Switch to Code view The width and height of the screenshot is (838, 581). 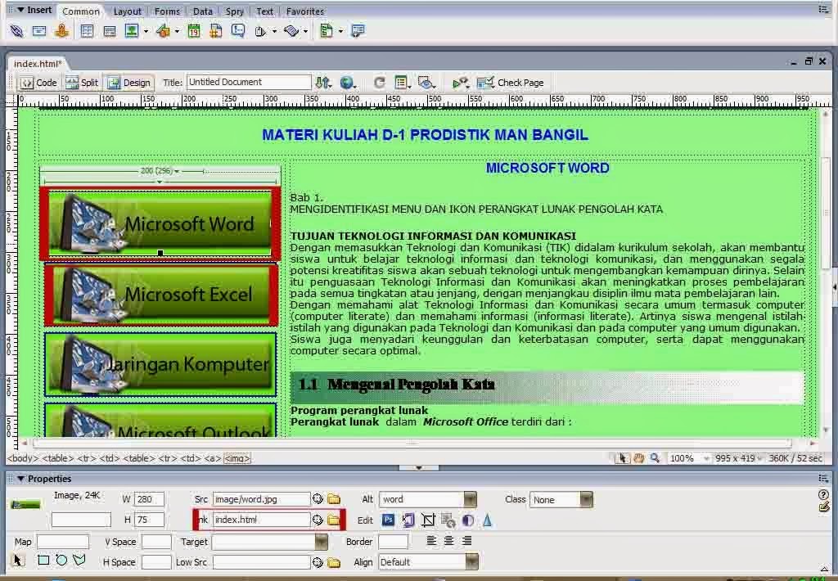(38, 83)
